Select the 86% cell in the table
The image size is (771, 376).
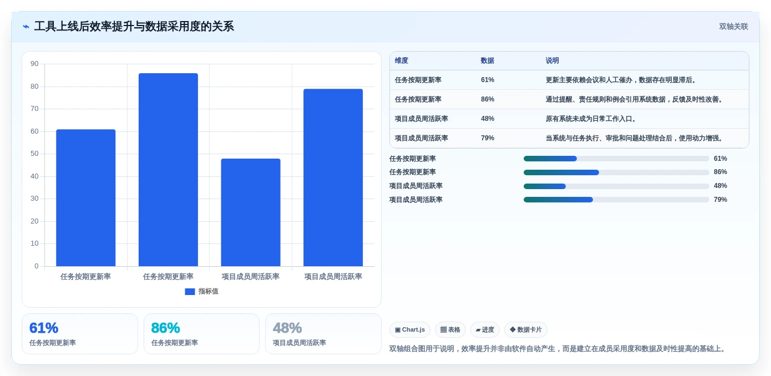(488, 99)
